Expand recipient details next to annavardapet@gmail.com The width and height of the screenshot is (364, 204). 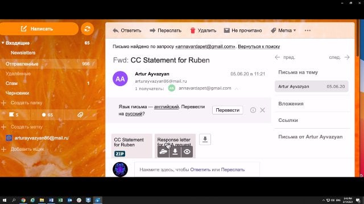pos(237,88)
